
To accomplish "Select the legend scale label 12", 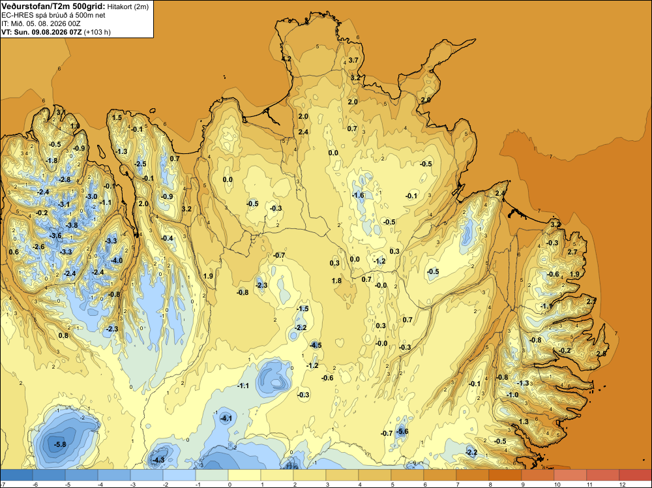I will (x=621, y=484).
